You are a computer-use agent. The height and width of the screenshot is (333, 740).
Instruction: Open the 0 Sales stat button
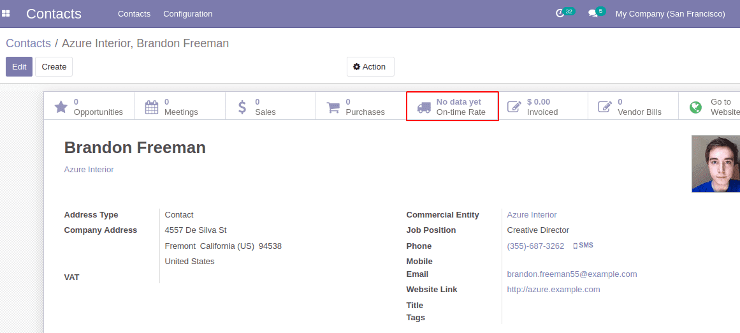click(270, 106)
